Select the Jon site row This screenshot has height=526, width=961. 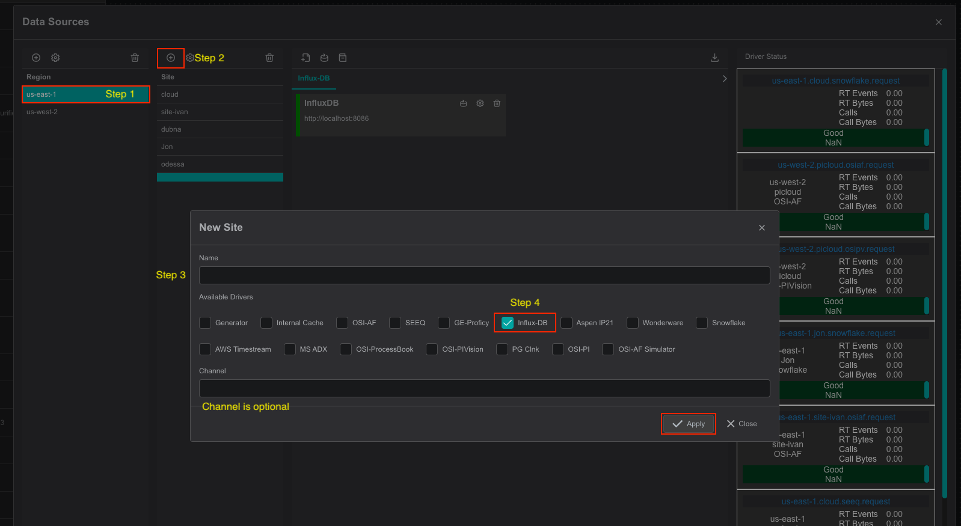click(220, 147)
